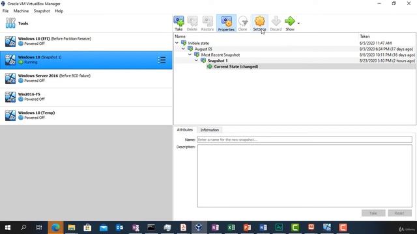
Task: Switch to the Information tab
Action: pos(210,130)
